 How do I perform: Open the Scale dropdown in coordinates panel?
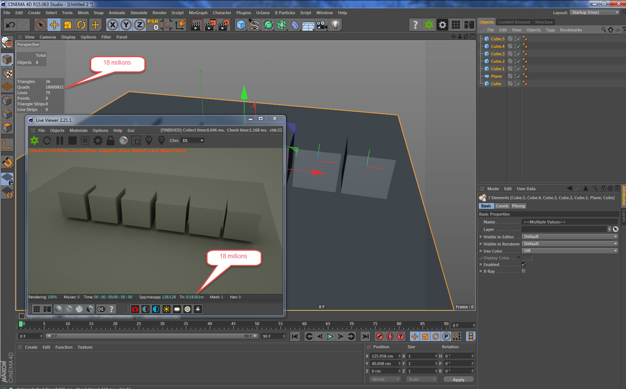click(422, 379)
